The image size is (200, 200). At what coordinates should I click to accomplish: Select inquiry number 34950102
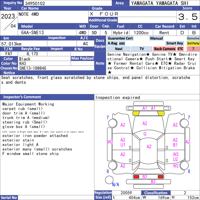point(35,3)
